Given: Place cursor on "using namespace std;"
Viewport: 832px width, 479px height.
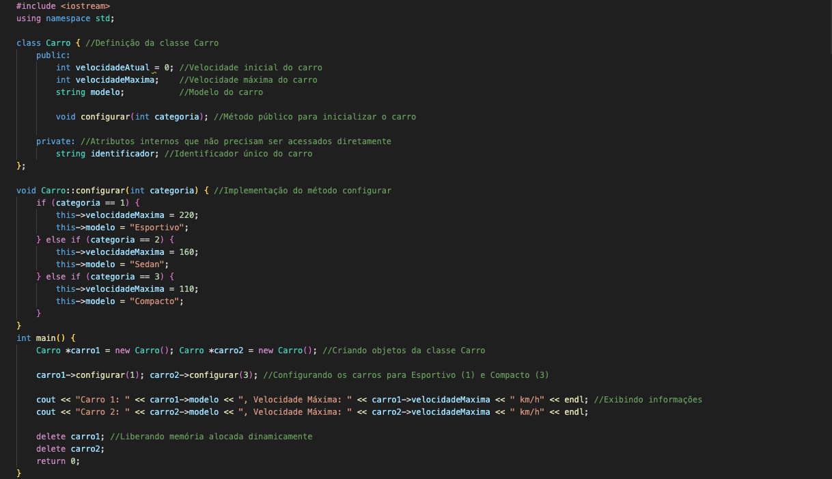Looking at the screenshot, I should pyautogui.click(x=66, y=18).
